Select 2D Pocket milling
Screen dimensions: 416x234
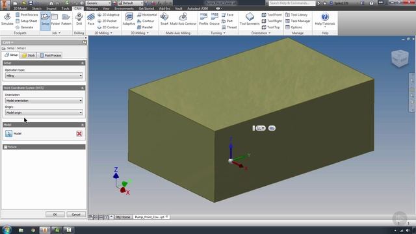point(107,21)
